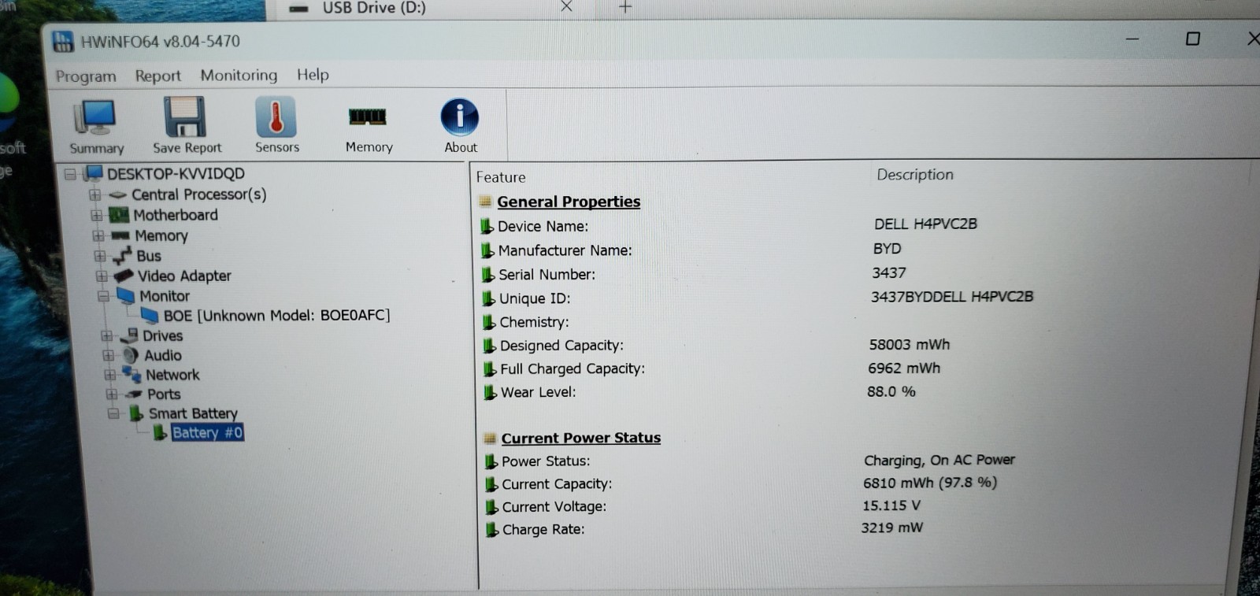Close the USB Drive (D:) tab

click(x=566, y=7)
